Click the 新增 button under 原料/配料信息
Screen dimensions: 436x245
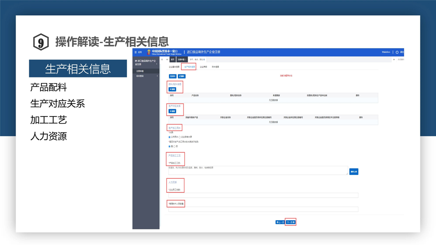(x=172, y=89)
